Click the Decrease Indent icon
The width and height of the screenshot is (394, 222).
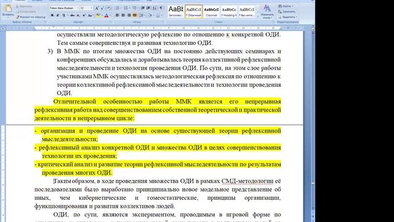click(x=143, y=8)
